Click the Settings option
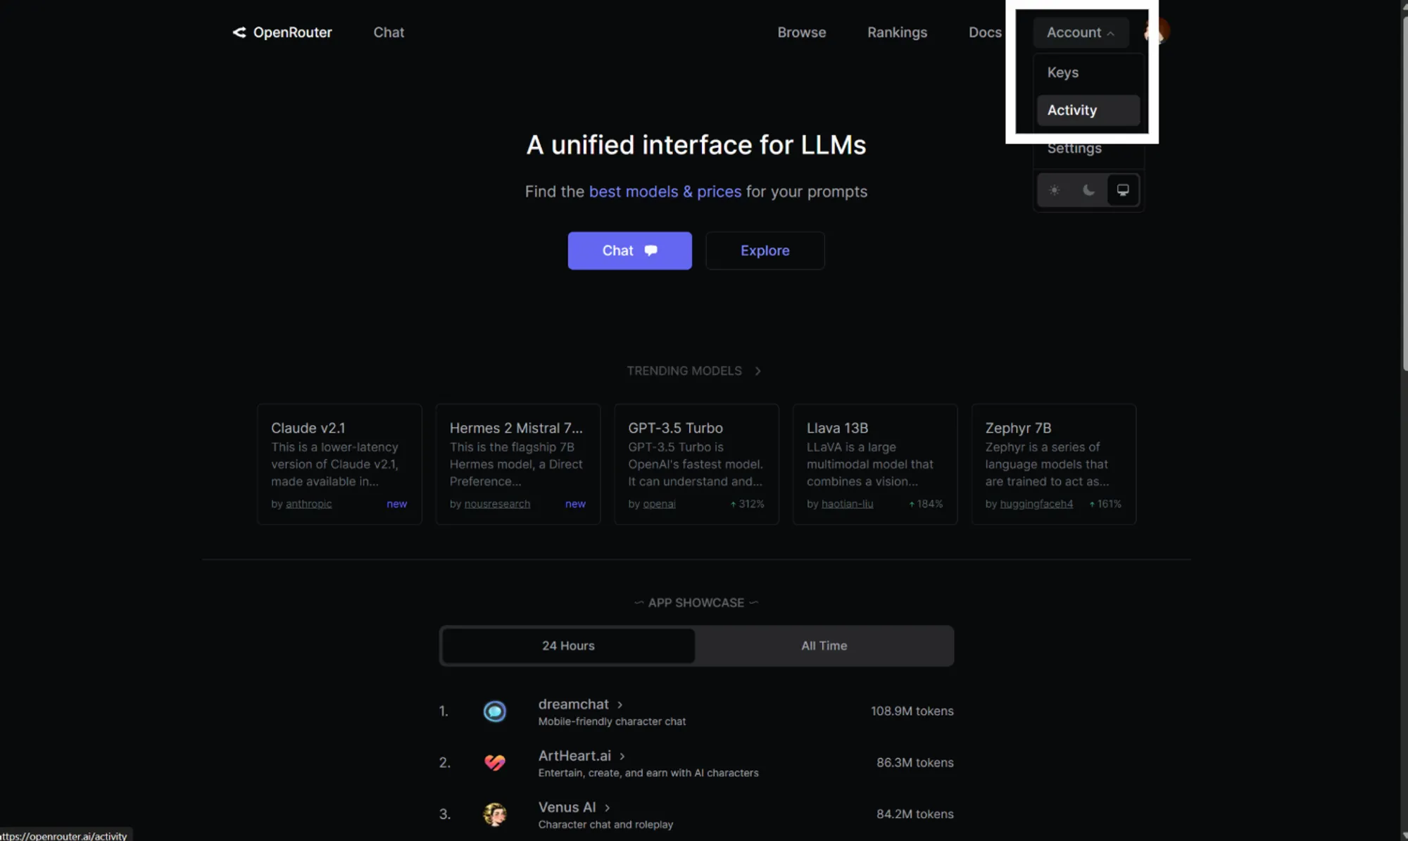The image size is (1408, 841). (x=1074, y=148)
